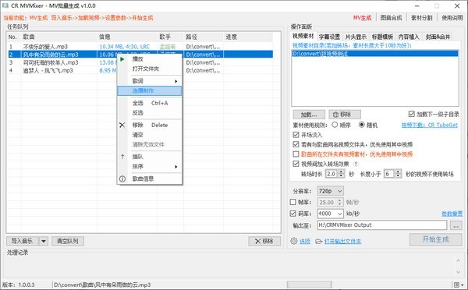Click the status bar icon at bottom right

(x=456, y=285)
